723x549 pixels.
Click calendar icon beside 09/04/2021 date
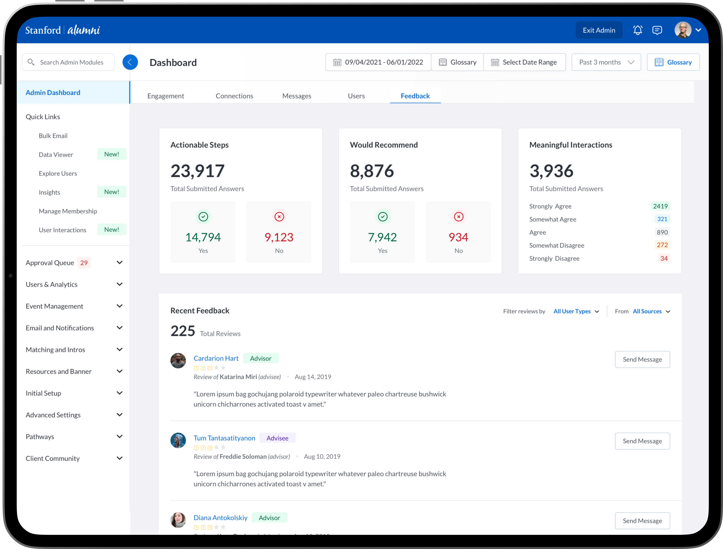337,62
